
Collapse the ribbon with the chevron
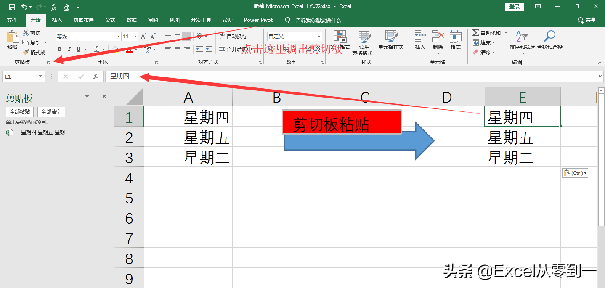point(599,62)
